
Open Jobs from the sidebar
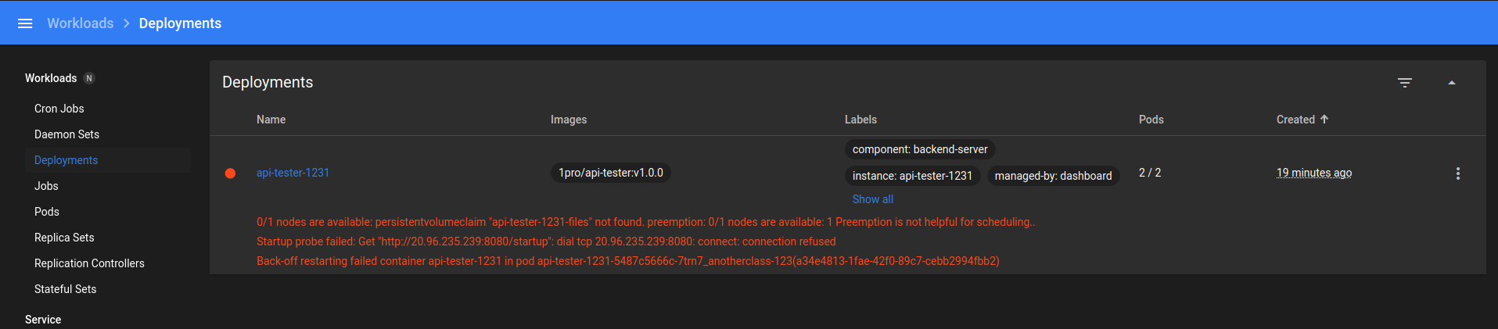[46, 186]
